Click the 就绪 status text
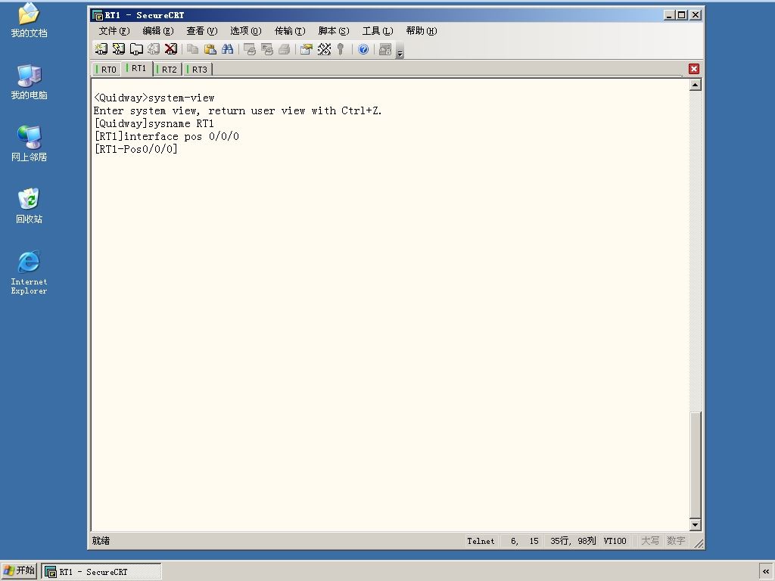Screen dimensions: 775x581 (101, 541)
